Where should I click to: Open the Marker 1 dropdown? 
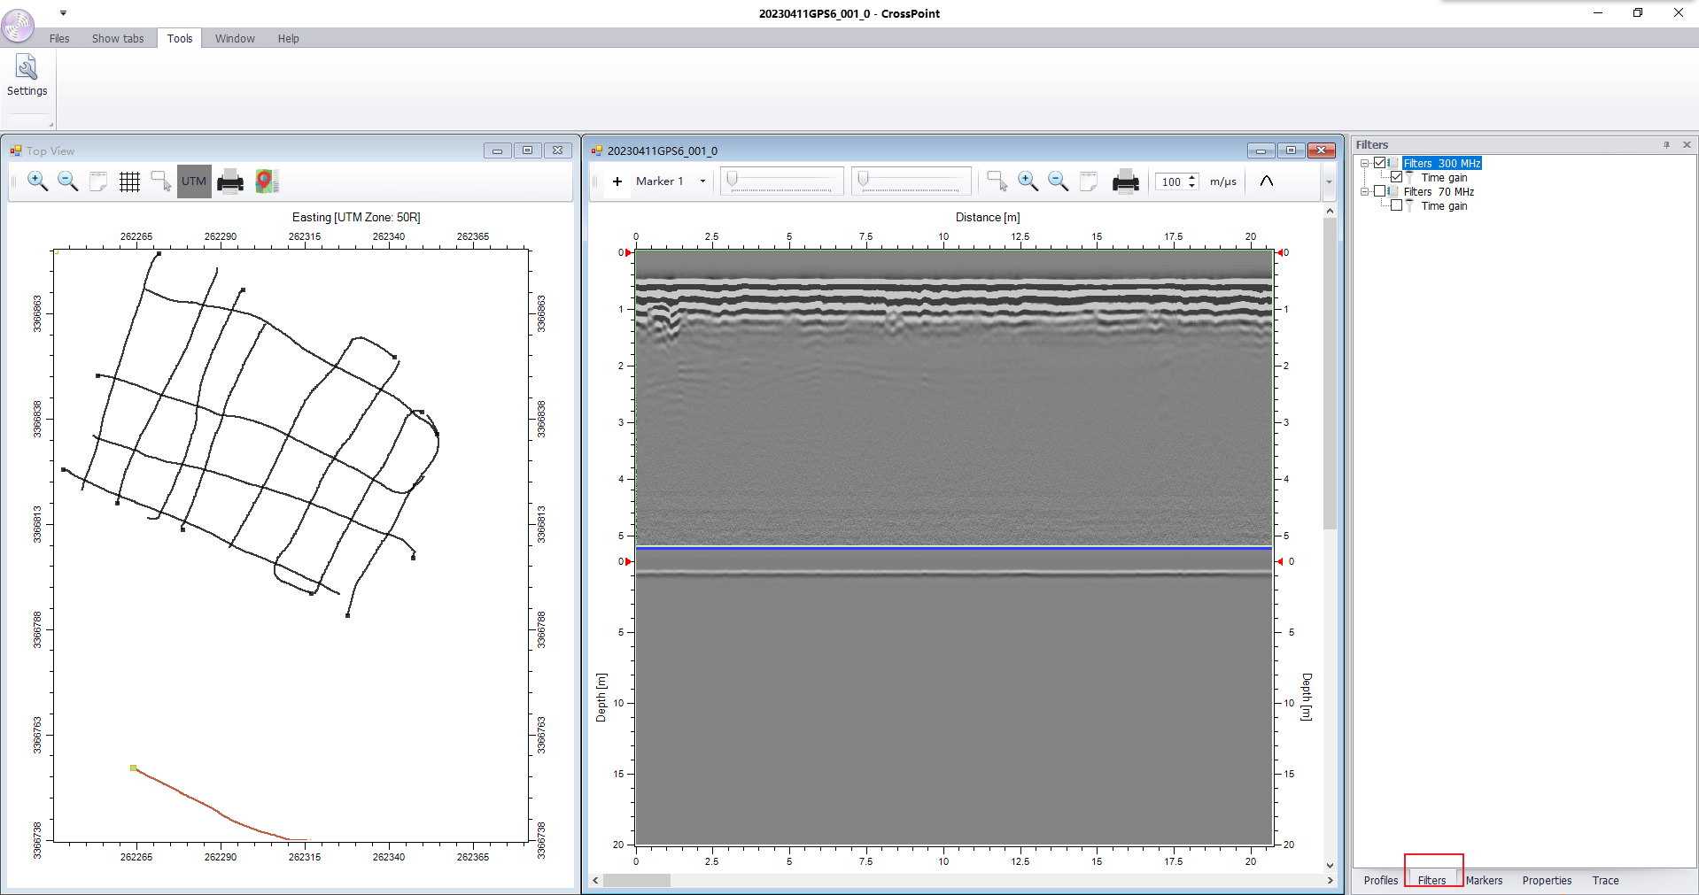(703, 181)
